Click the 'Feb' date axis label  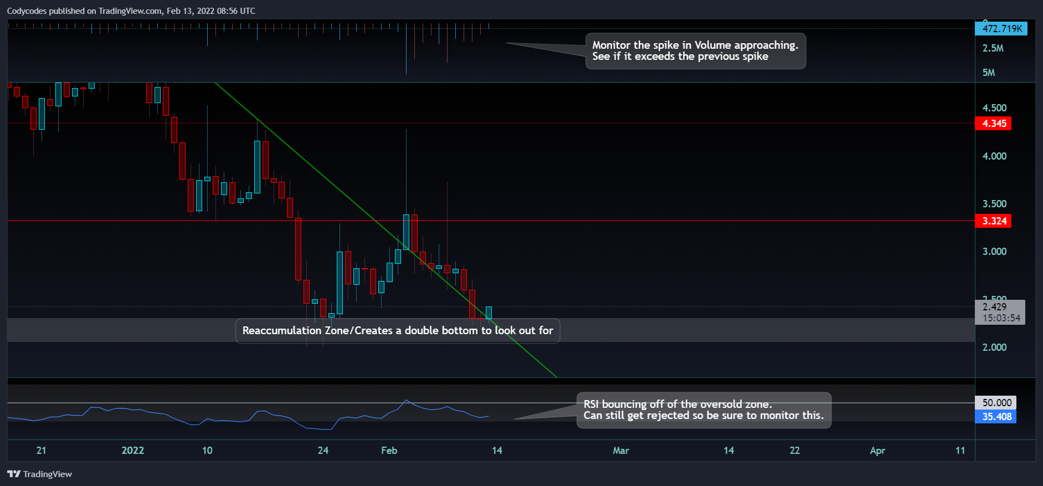389,451
